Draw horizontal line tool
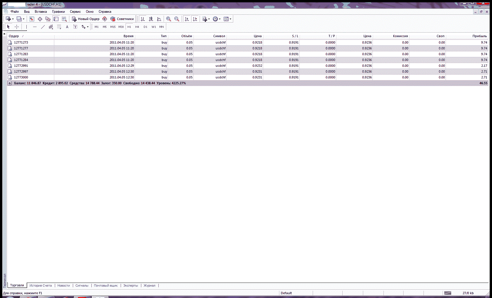The width and height of the screenshot is (492, 298). pos(35,27)
